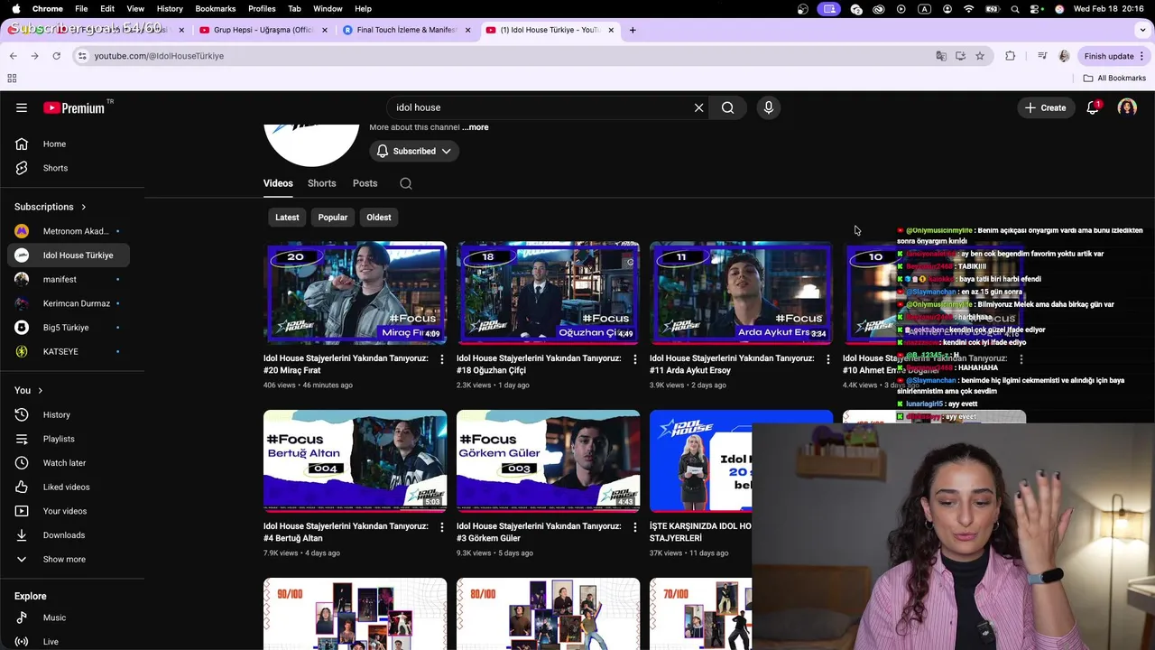Viewport: 1155px width, 650px height.
Task: Open Chrome extensions puzzle icon
Action: point(1010,56)
